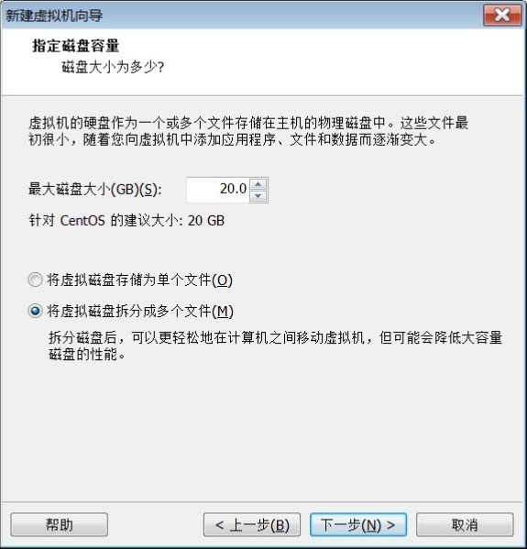Screen dimensions: 527x549
Task: Click empty area below the split disk note
Action: (263, 431)
